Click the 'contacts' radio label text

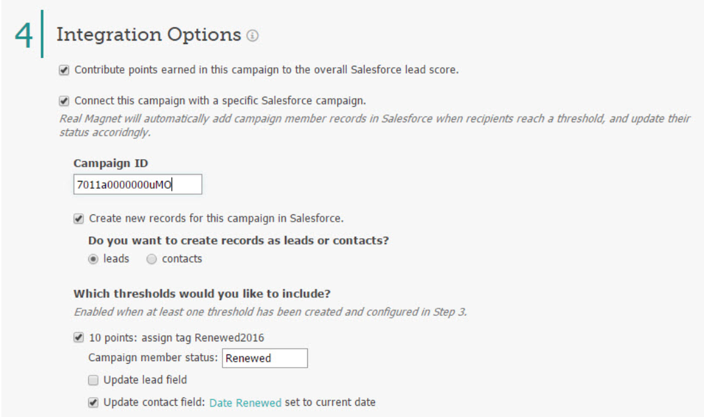click(182, 259)
